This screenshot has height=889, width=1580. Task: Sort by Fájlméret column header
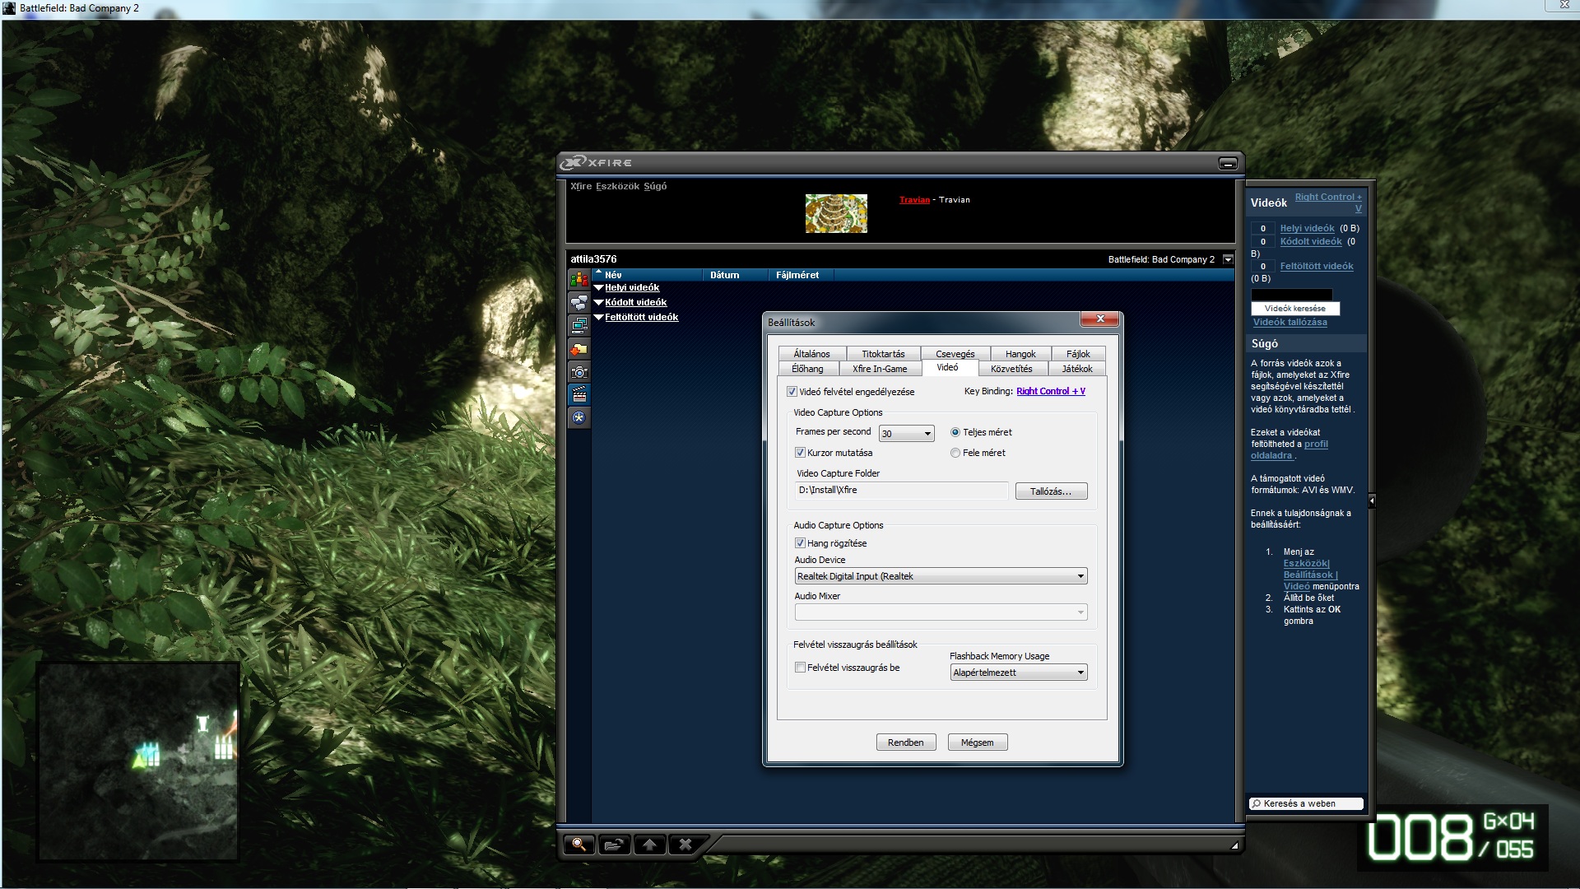(x=801, y=275)
